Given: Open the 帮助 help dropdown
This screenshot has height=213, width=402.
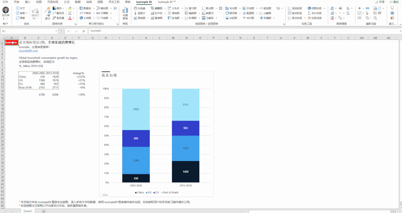Looking at the screenshot, I should [21, 13].
